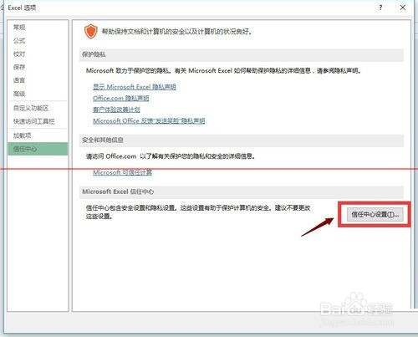Click the Microsoft Excel 信任中心 section header
The image size is (418, 337).
(x=241, y=191)
